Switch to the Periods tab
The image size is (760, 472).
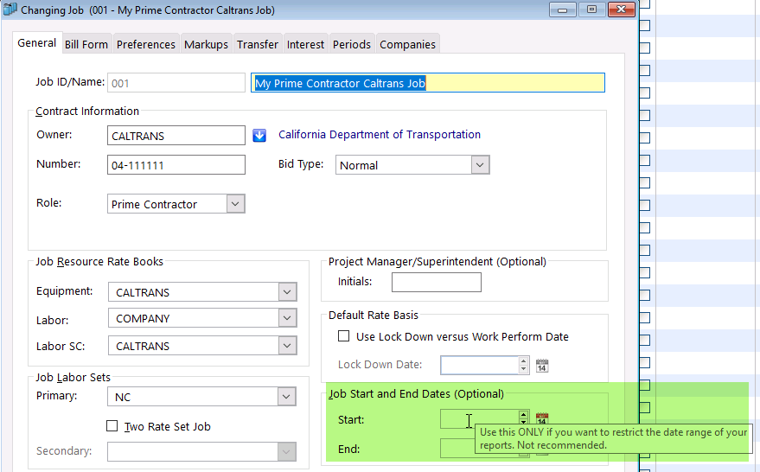[351, 45]
